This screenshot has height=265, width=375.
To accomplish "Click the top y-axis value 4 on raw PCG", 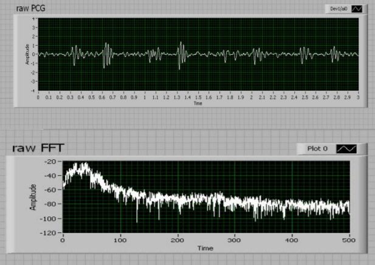I will click(x=33, y=19).
